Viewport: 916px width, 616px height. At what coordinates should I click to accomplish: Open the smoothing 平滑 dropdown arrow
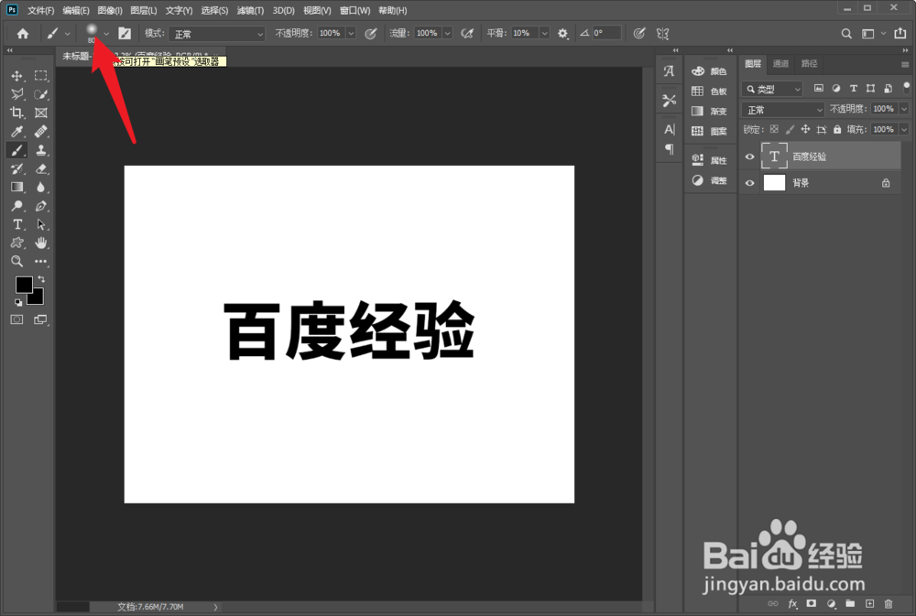[x=544, y=33]
